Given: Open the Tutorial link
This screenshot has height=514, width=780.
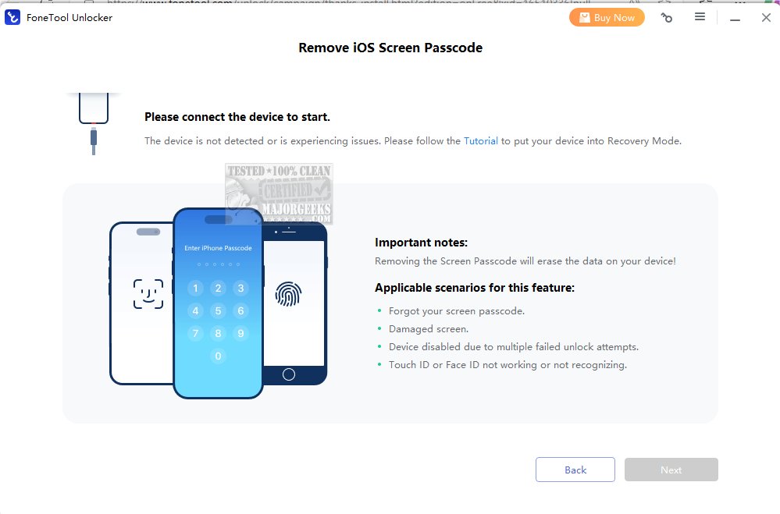Looking at the screenshot, I should pos(480,140).
